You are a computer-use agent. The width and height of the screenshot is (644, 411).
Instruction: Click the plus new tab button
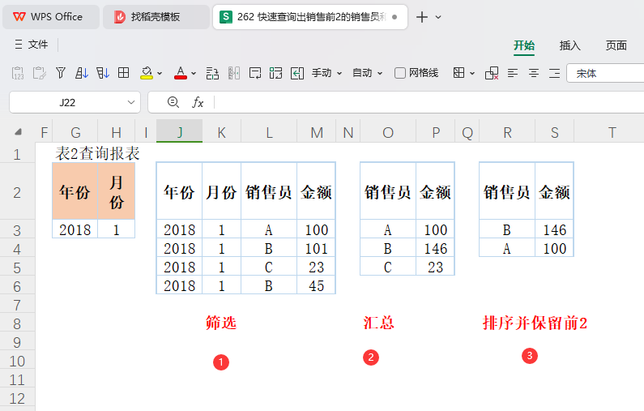[422, 17]
